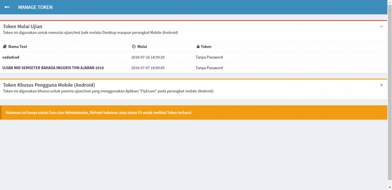Select the UJIAN MID SEMSETER BAHASA INGGRIS test
The width and height of the screenshot is (392, 190).
(53, 68)
